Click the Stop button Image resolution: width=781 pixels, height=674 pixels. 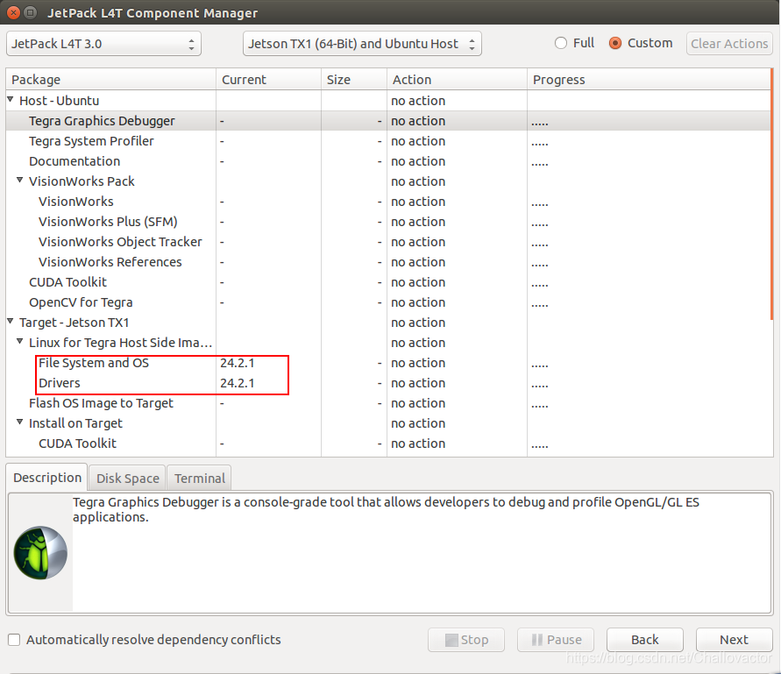pos(466,640)
